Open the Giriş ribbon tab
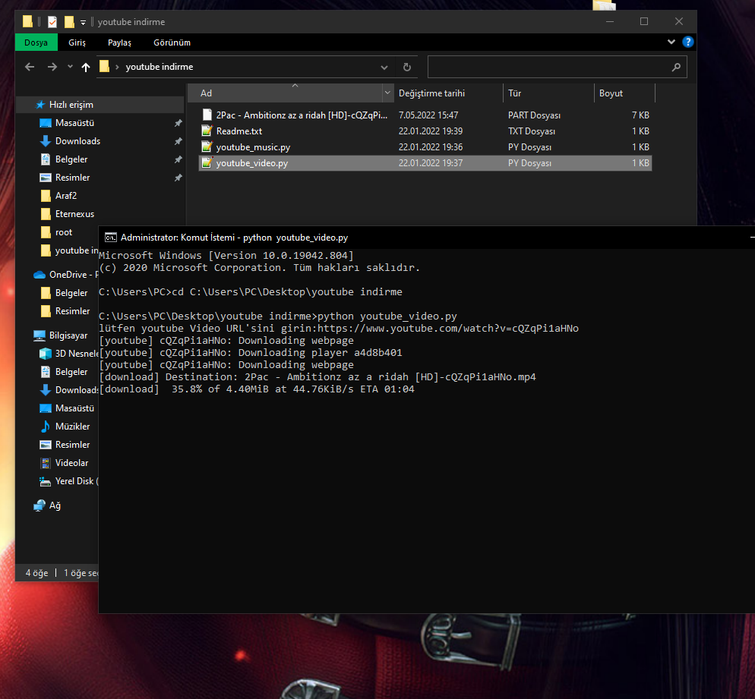 [x=77, y=43]
